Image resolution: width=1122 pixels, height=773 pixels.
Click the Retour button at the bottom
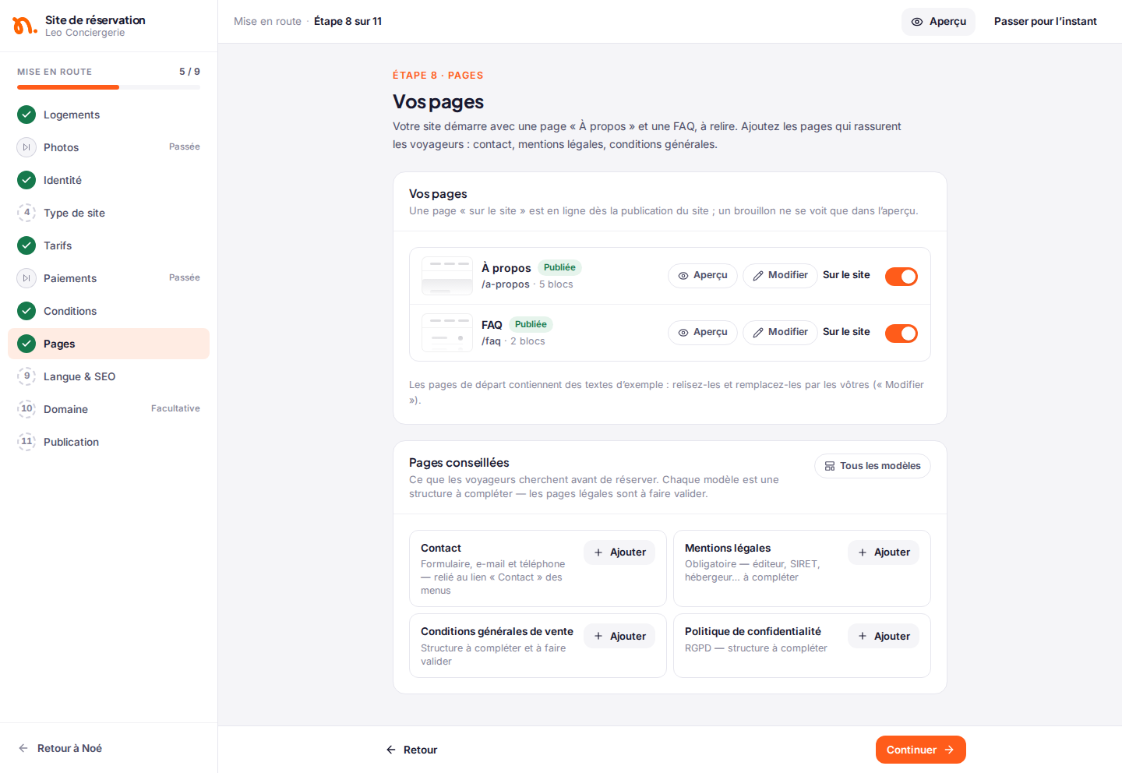[x=411, y=750]
